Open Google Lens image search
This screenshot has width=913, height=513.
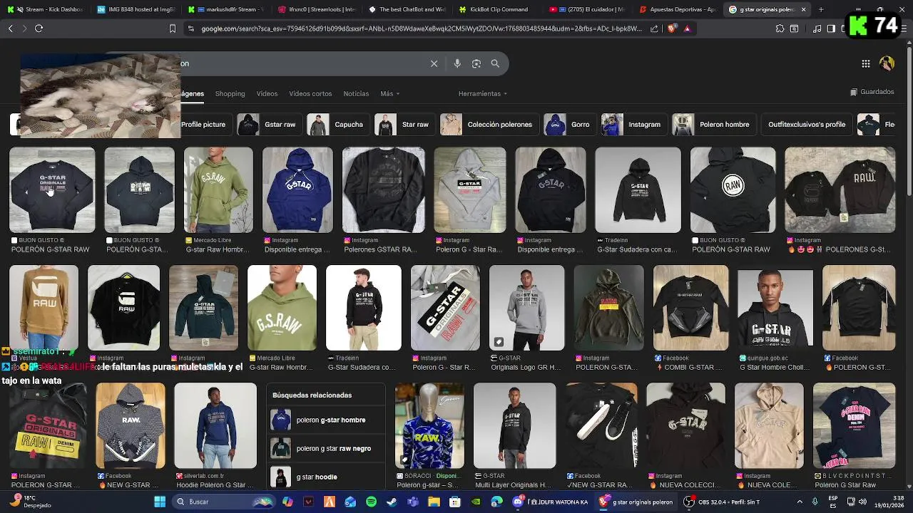476,63
